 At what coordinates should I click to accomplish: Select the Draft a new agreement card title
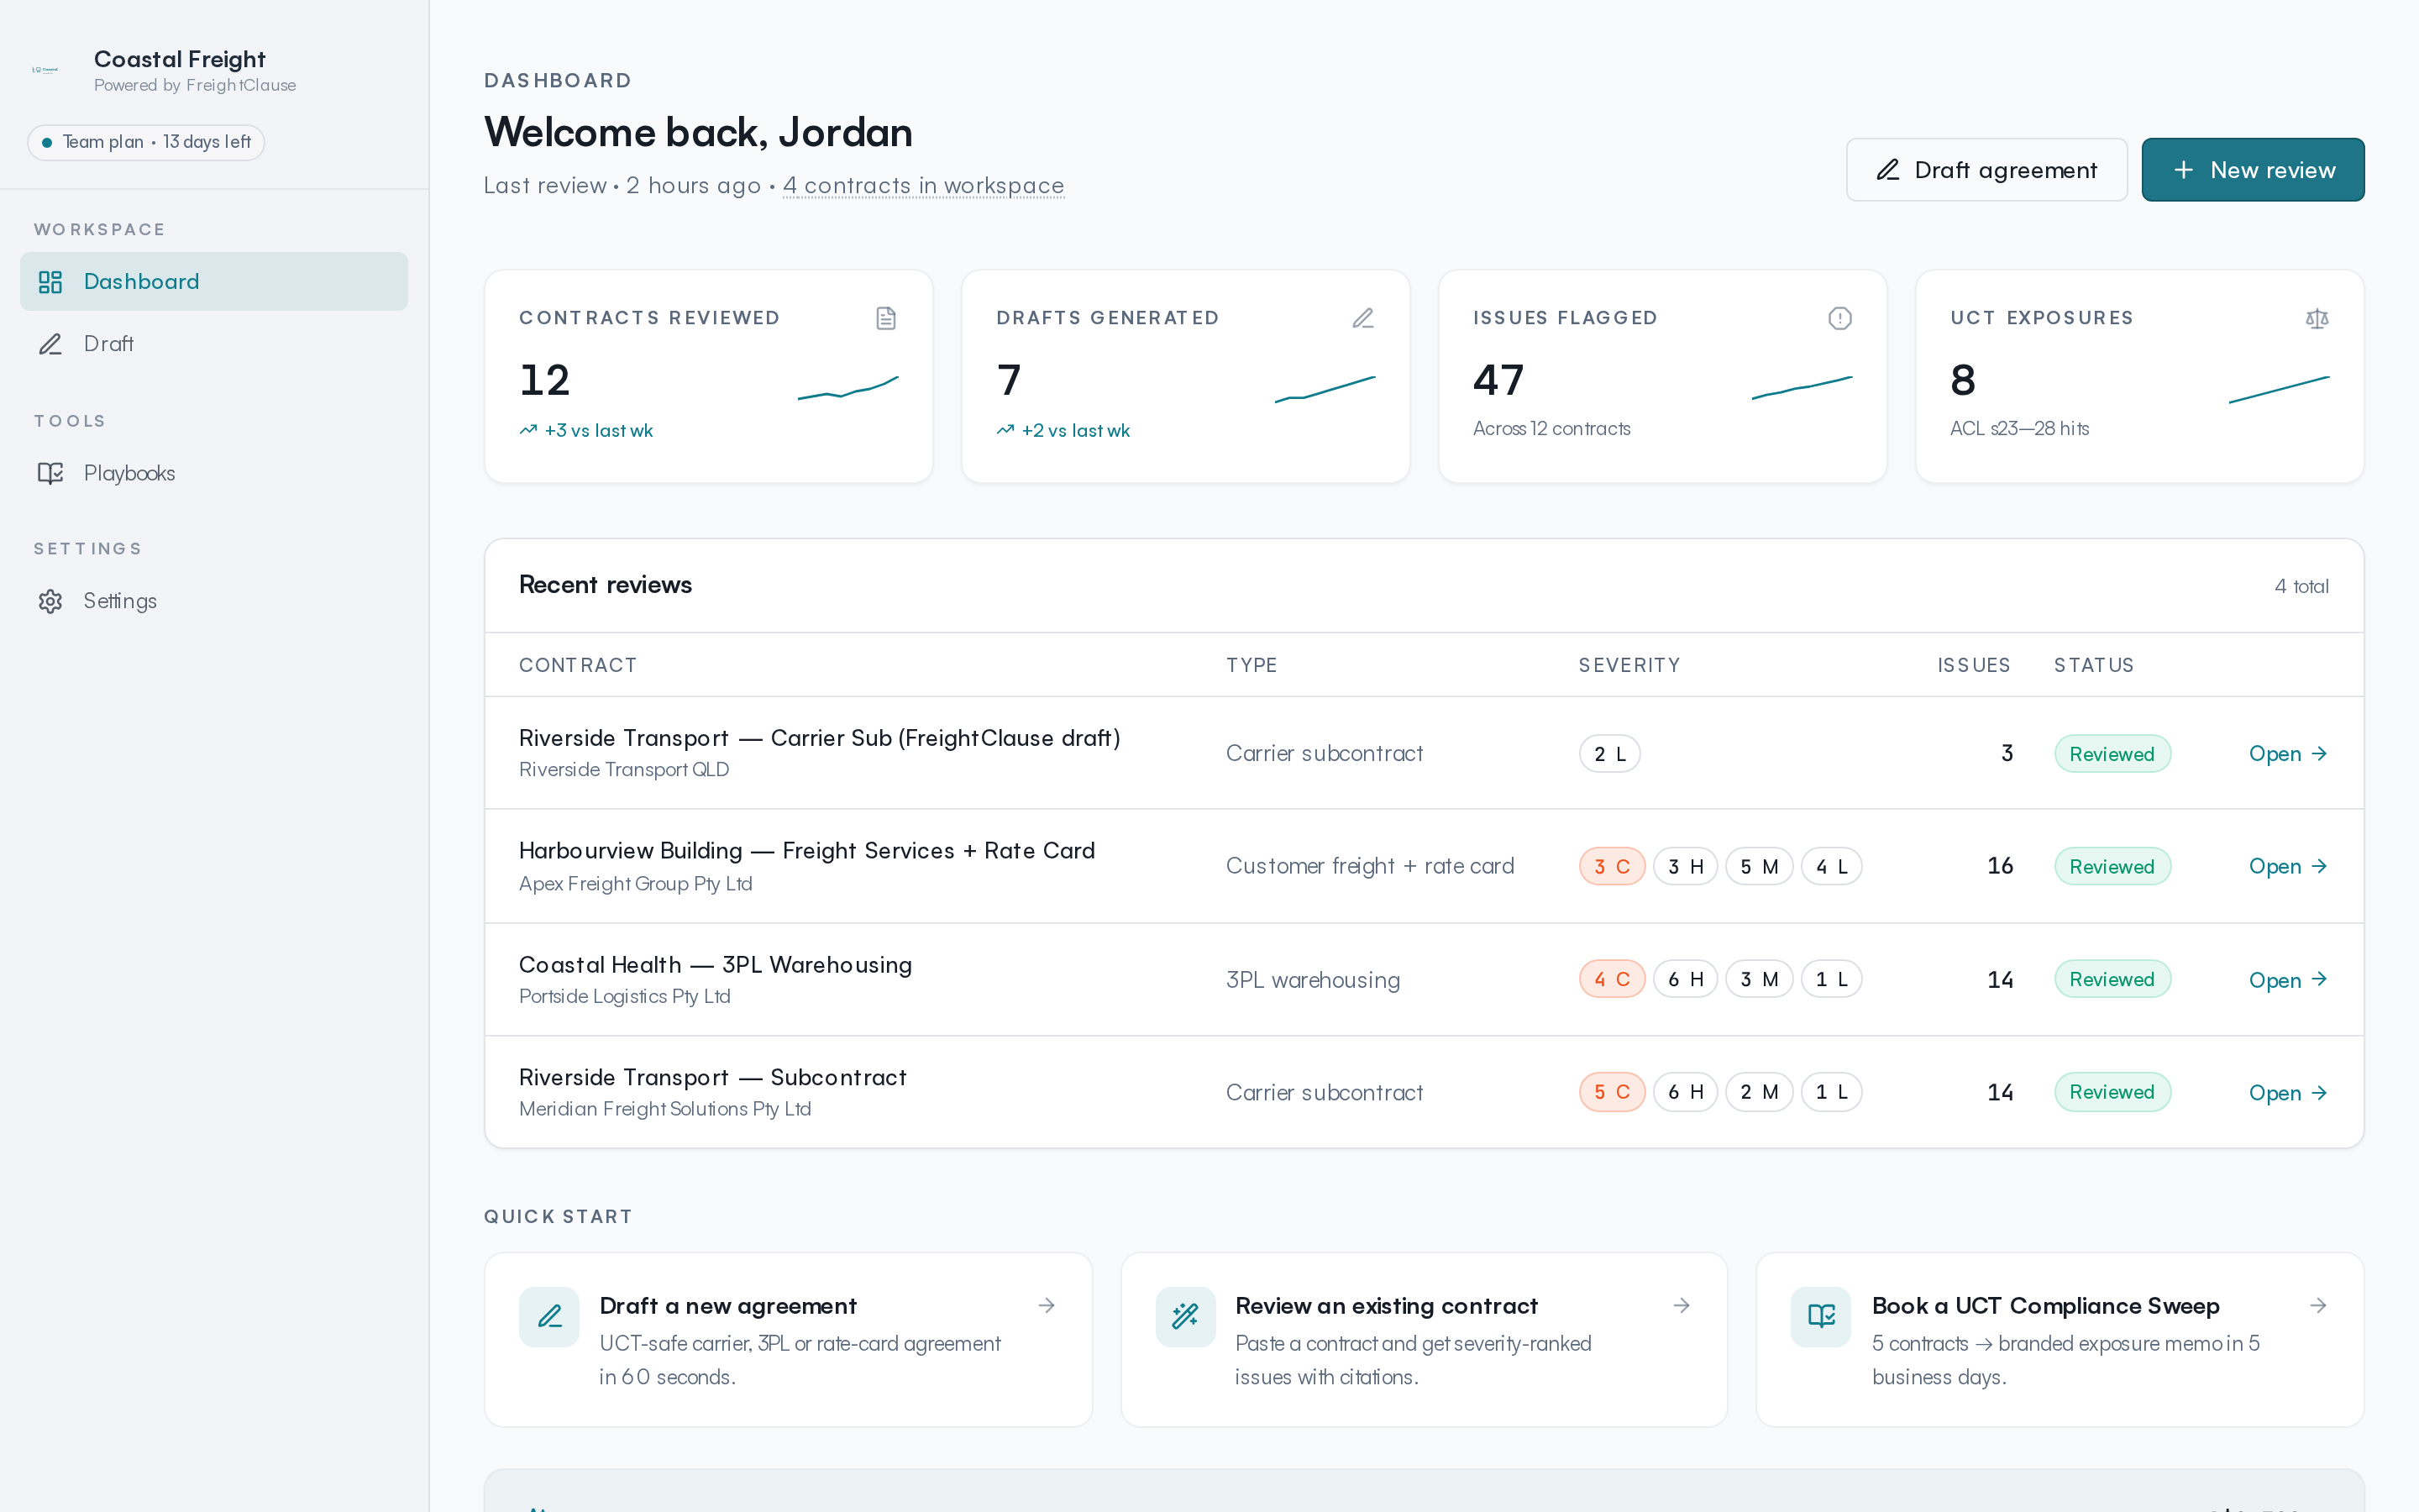(727, 1306)
